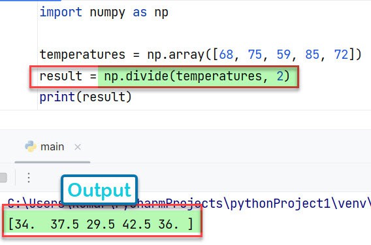Close the main run tab
The width and height of the screenshot is (371, 245).
78,147
